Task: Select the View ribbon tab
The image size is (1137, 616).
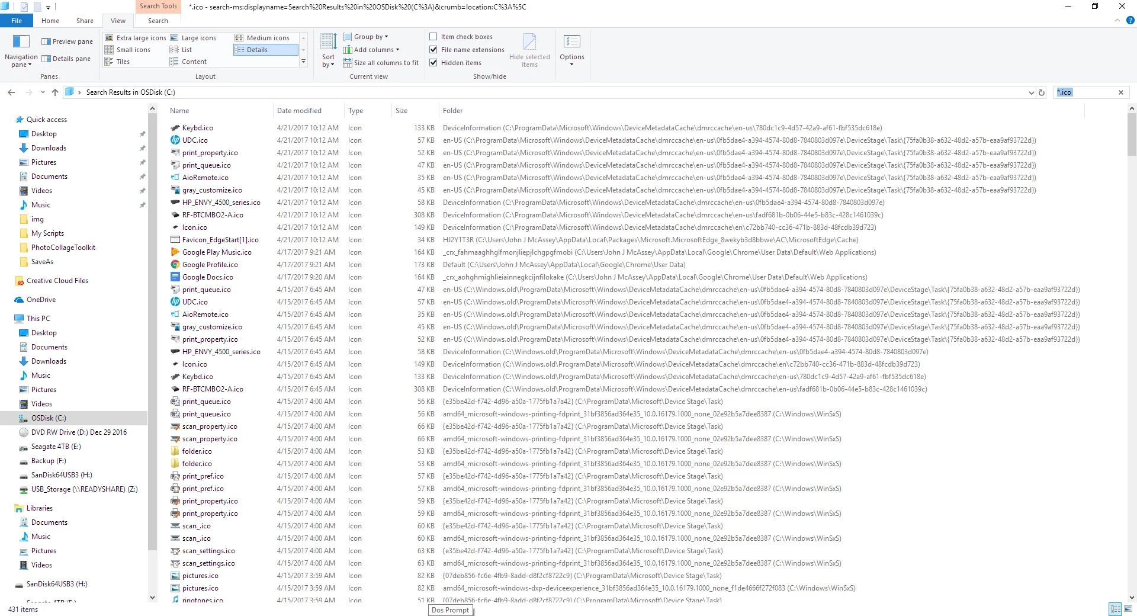Action: (x=118, y=21)
